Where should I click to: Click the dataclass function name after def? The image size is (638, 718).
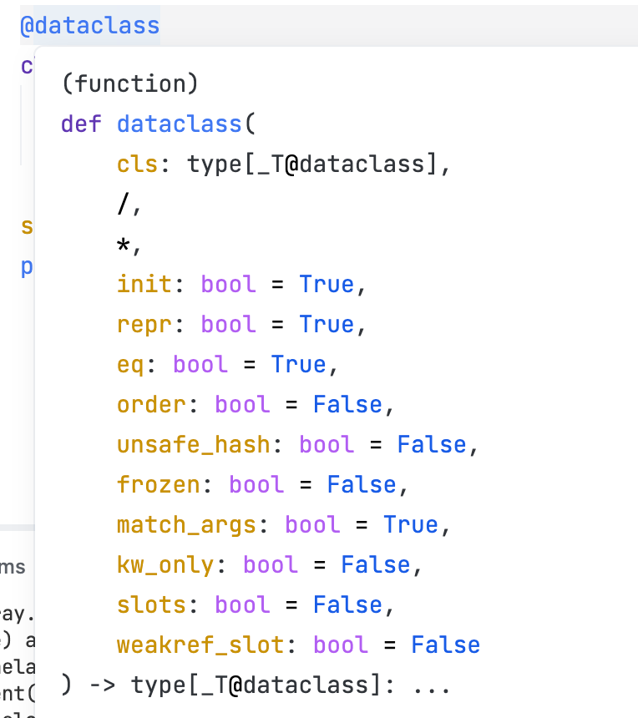pos(179,124)
